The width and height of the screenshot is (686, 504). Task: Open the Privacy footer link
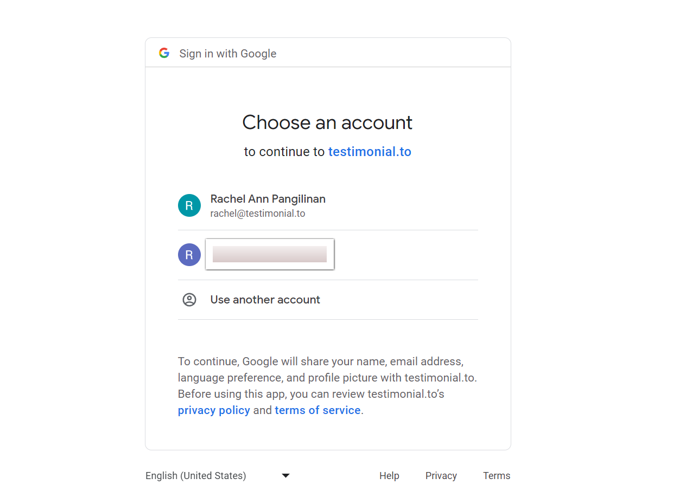pos(441,476)
